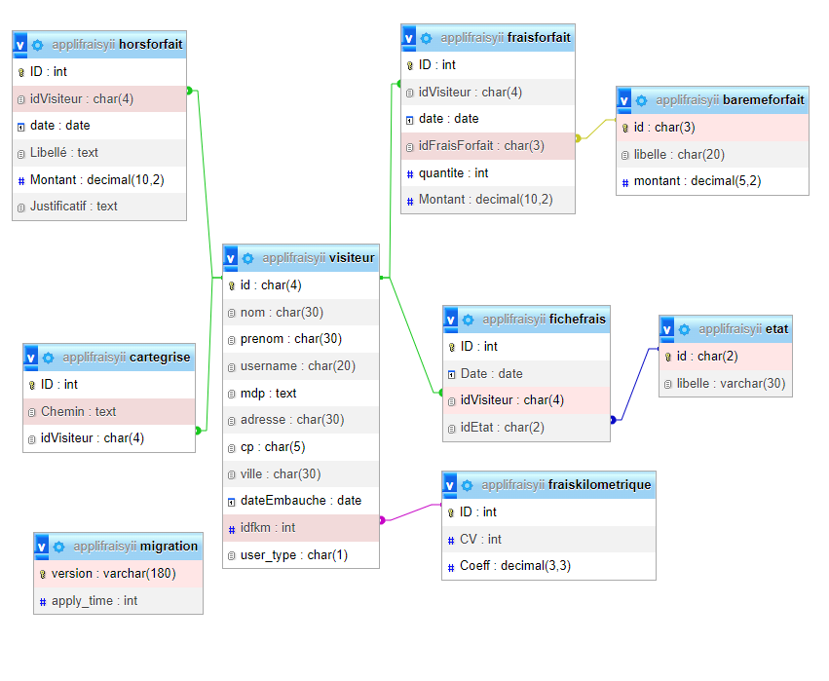Image resolution: width=829 pixels, height=681 pixels.
Task: Click the baremeforfait table gear icon
Action: tap(641, 100)
